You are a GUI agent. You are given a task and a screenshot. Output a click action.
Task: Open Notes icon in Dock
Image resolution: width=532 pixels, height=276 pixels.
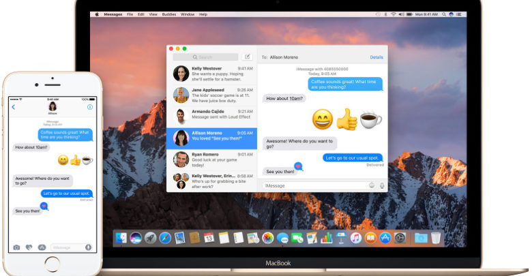coord(224,238)
